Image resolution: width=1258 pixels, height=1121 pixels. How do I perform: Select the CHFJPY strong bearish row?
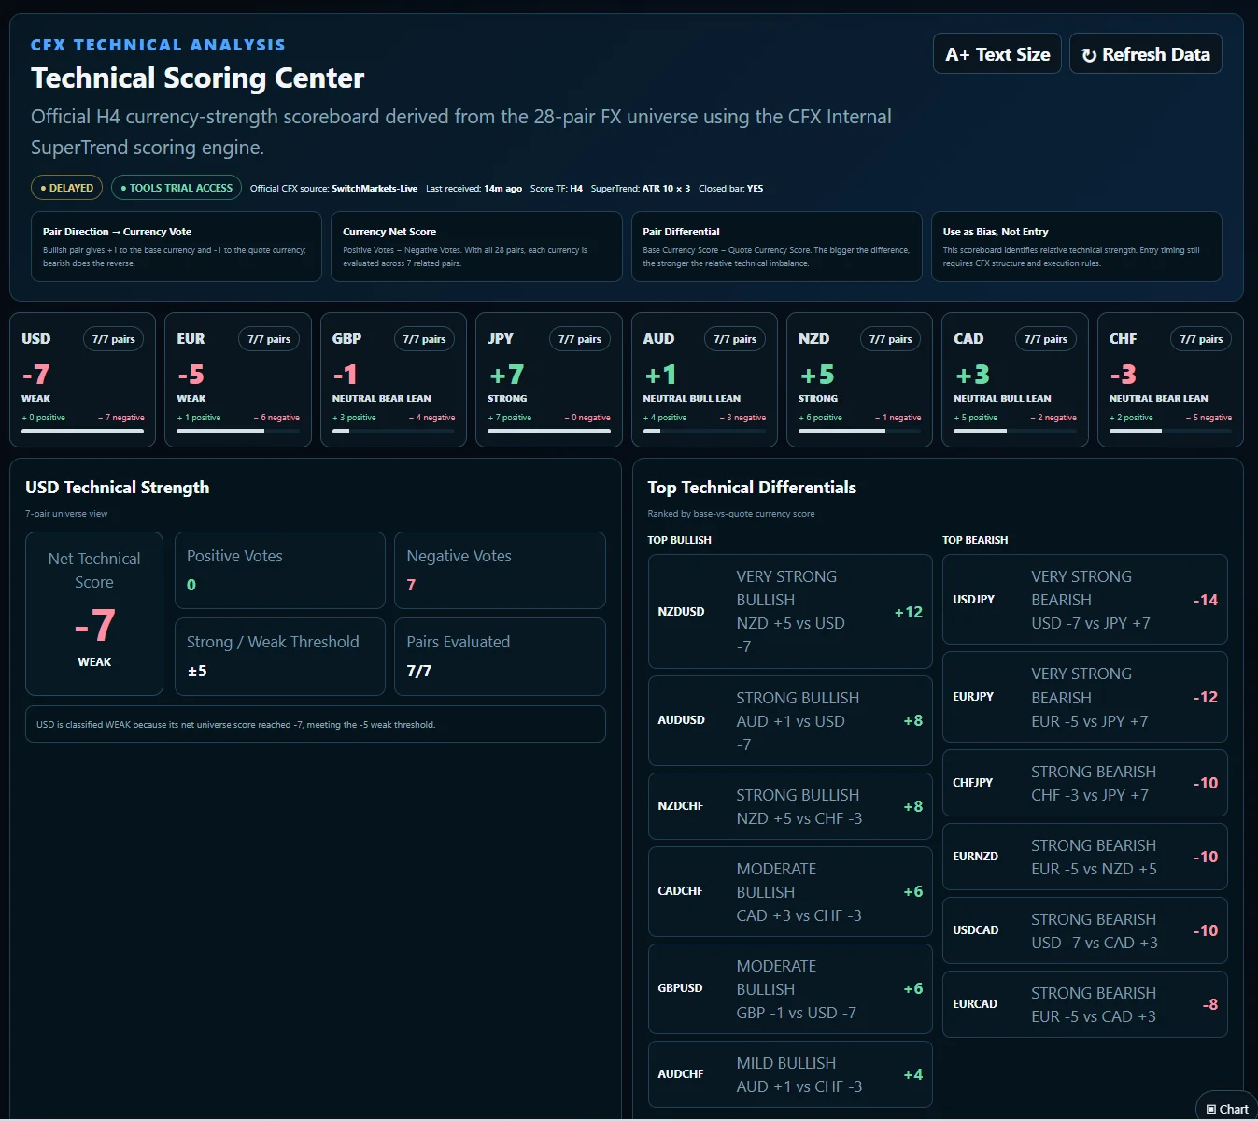tap(1085, 783)
